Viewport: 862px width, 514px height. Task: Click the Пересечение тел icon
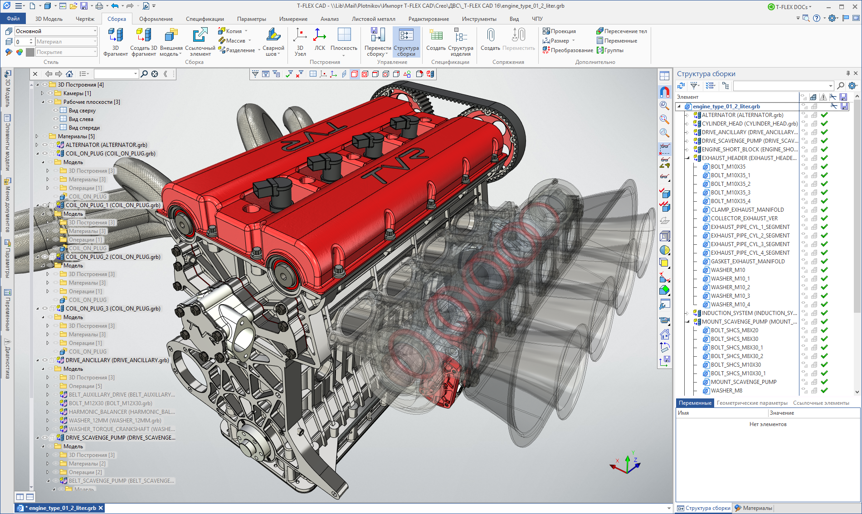click(x=600, y=31)
